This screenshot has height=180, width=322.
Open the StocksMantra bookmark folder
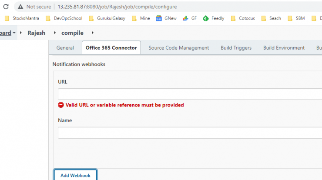click(x=22, y=18)
